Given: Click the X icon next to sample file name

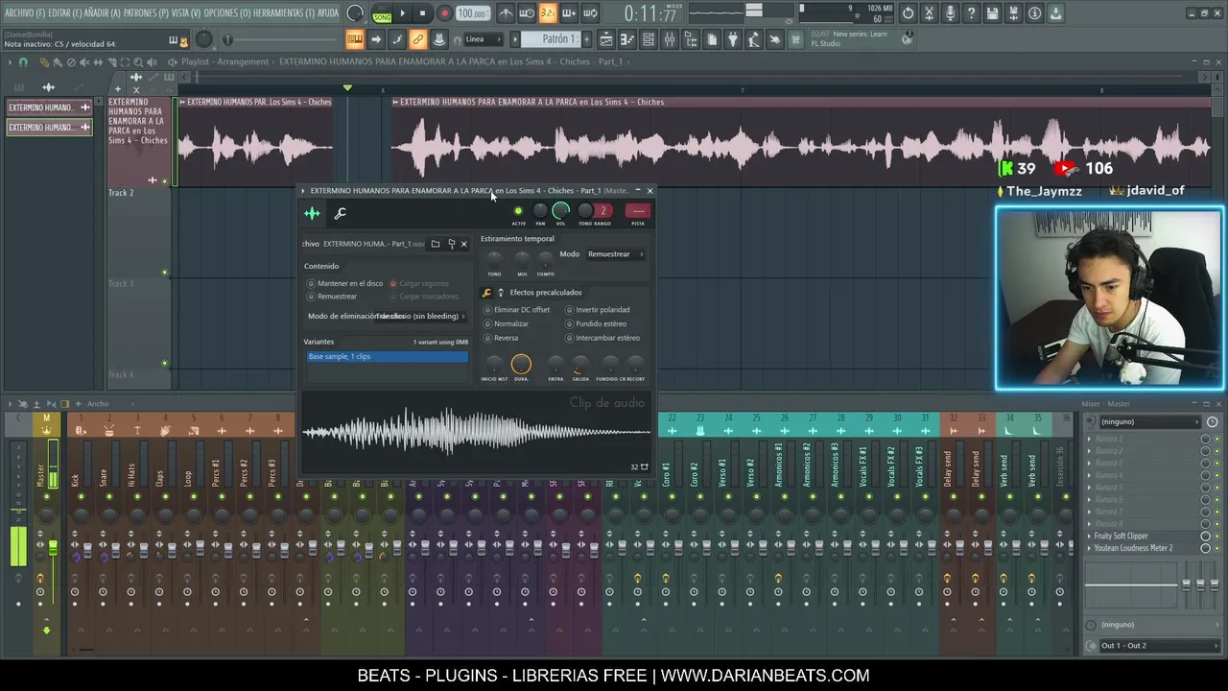Looking at the screenshot, I should 463,244.
